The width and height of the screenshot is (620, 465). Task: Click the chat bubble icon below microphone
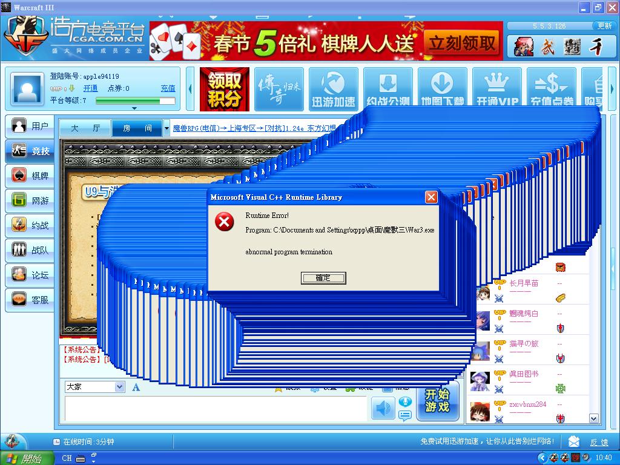pos(405,415)
